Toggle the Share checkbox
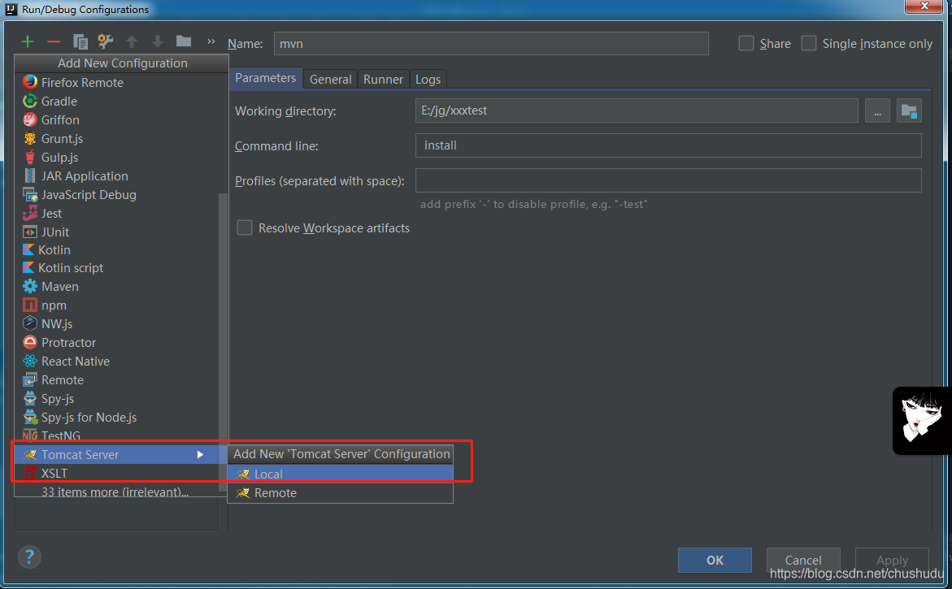952x589 pixels. pos(746,44)
